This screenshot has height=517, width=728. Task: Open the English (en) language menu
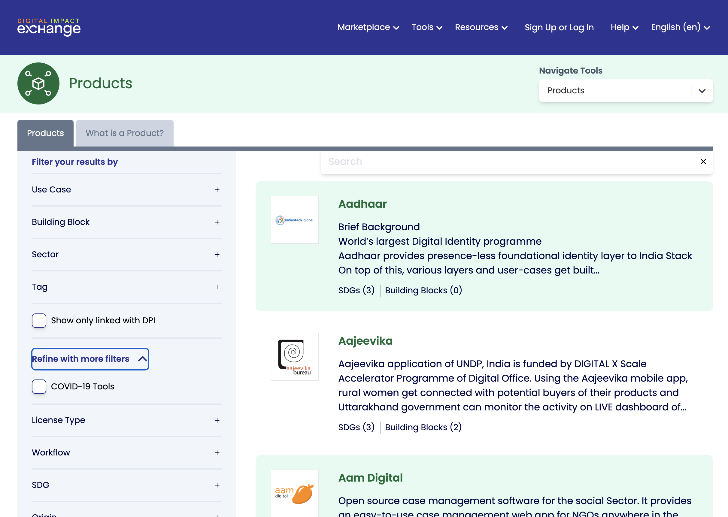680,27
